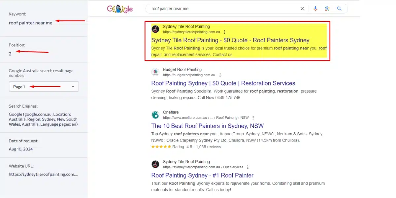Open the three-dot menu for the first Sydney Tile Roof Painting result

pyautogui.click(x=224, y=32)
